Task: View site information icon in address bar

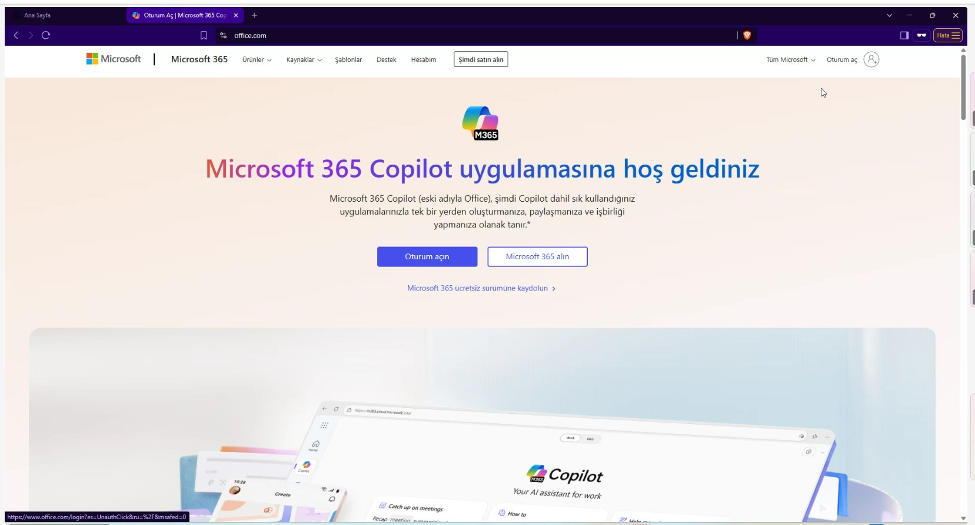Action: click(x=223, y=35)
